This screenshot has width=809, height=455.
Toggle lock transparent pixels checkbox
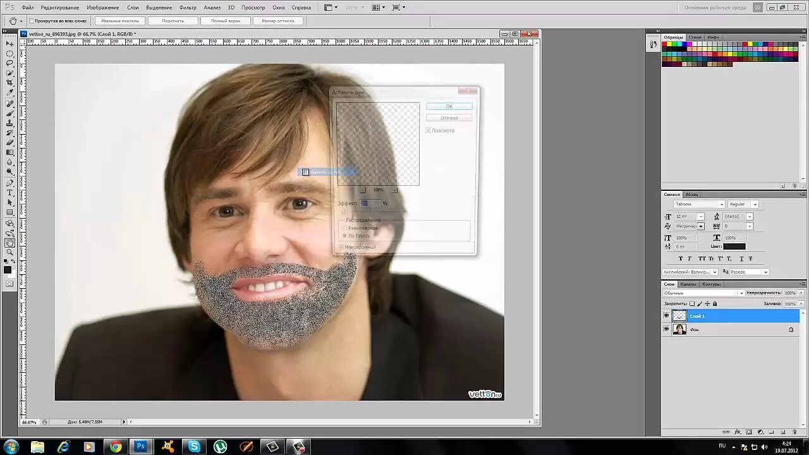click(x=692, y=304)
